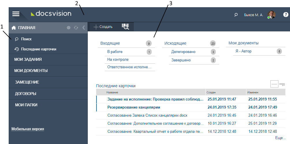Refresh folders with the sidebar refresh icon
Viewport: 290px width, 144px height.
(76, 28)
